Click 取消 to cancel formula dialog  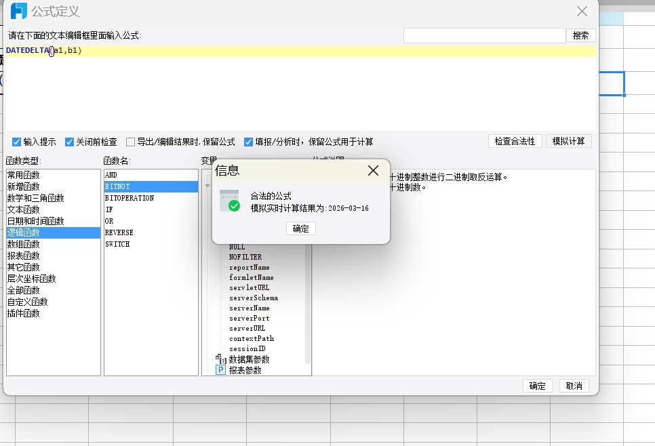coord(574,386)
